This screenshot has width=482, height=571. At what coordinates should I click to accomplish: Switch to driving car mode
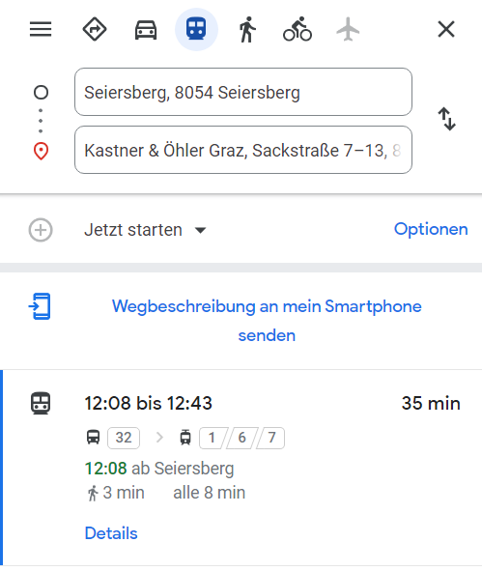146,29
